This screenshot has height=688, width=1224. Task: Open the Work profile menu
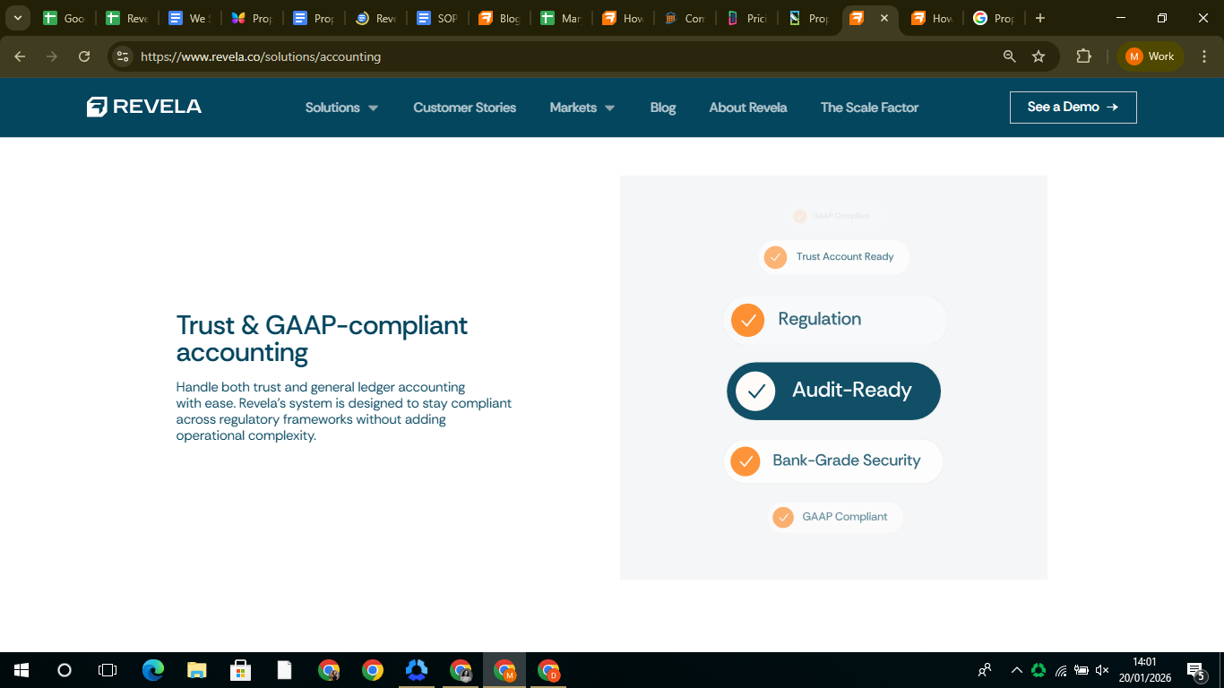[x=1151, y=56]
